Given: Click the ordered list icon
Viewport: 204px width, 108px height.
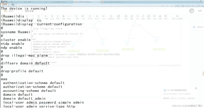Looking at the screenshot, I should click(x=83, y=17).
